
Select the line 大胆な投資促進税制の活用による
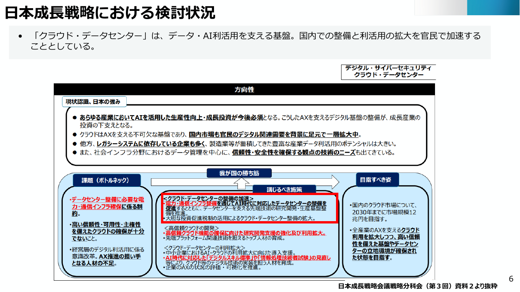(x=240, y=218)
